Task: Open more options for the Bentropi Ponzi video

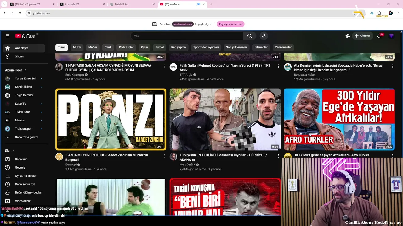Action: [x=164, y=156]
